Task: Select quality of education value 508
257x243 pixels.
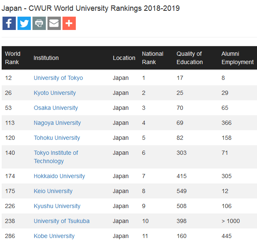Action: click(x=182, y=206)
